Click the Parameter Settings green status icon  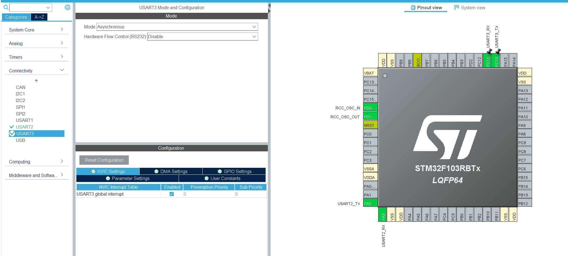pos(108,178)
